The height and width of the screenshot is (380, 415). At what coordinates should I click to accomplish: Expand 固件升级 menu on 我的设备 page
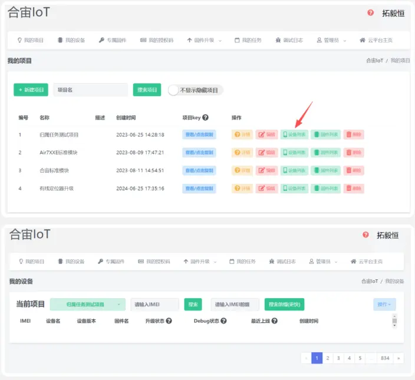tap(200, 262)
